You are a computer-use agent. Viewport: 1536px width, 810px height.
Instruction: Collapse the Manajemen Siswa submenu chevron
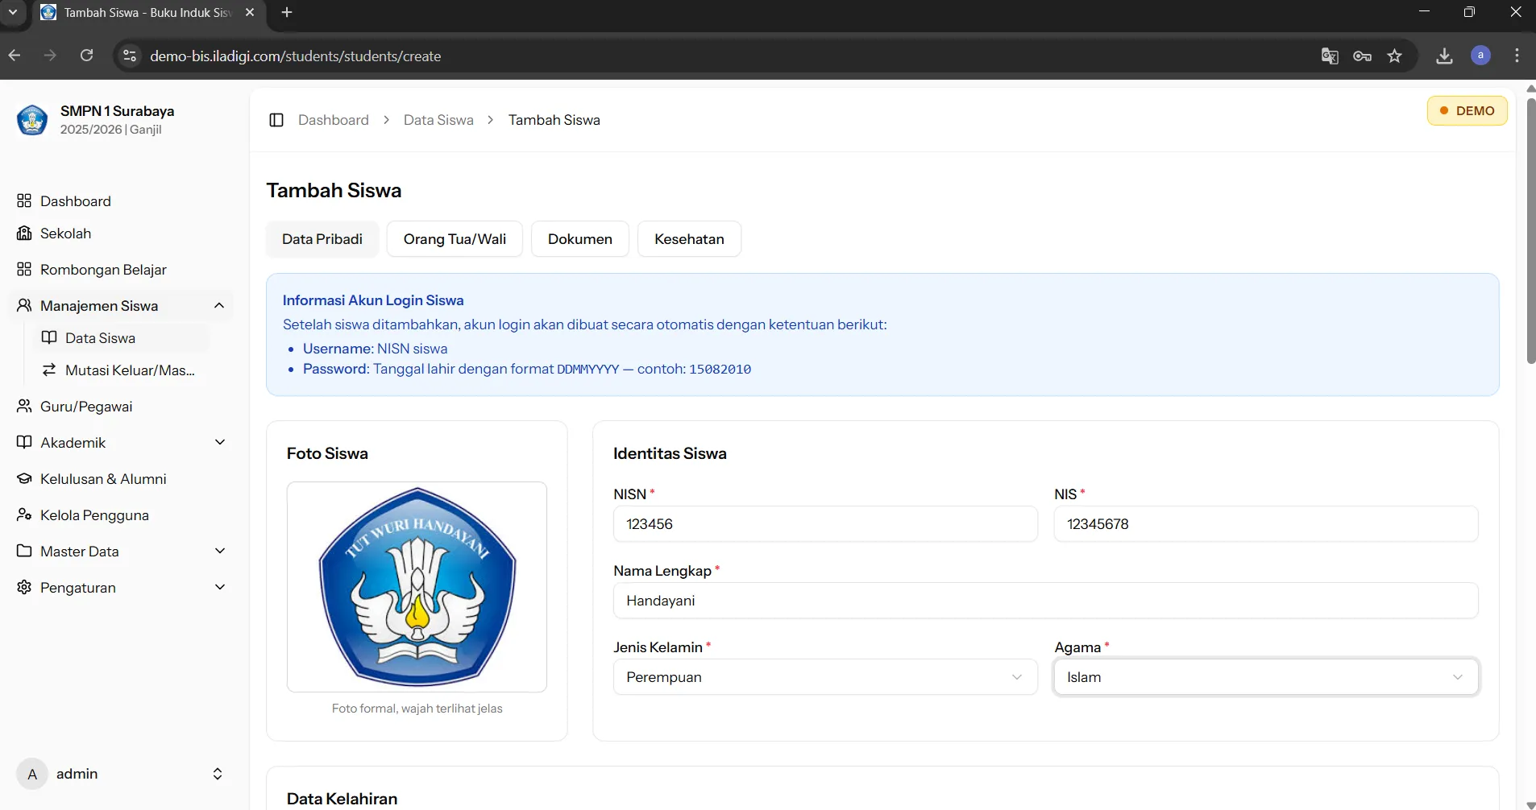coord(219,305)
